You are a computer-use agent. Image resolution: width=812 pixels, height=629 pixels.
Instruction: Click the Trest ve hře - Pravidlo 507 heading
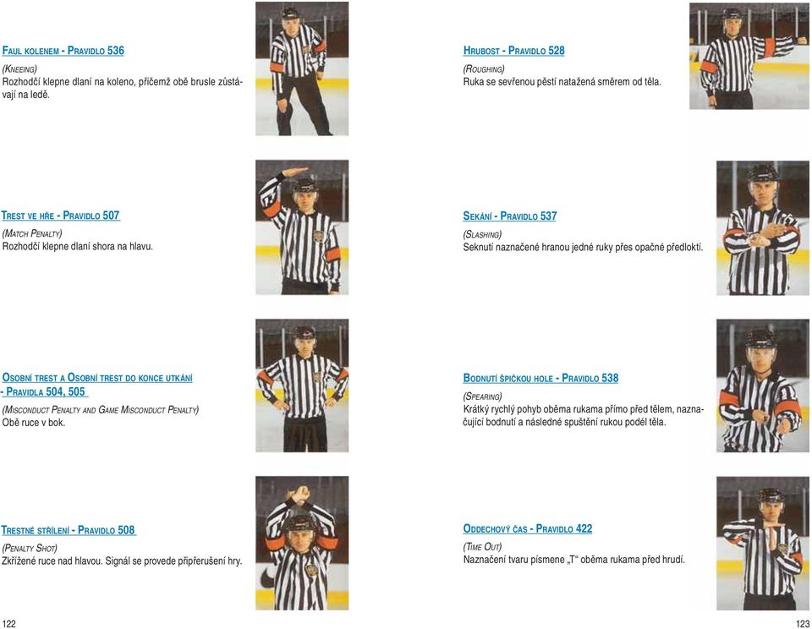[x=61, y=216]
